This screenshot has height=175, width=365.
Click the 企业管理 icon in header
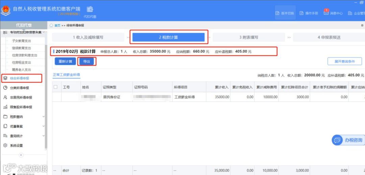(x=350, y=13)
